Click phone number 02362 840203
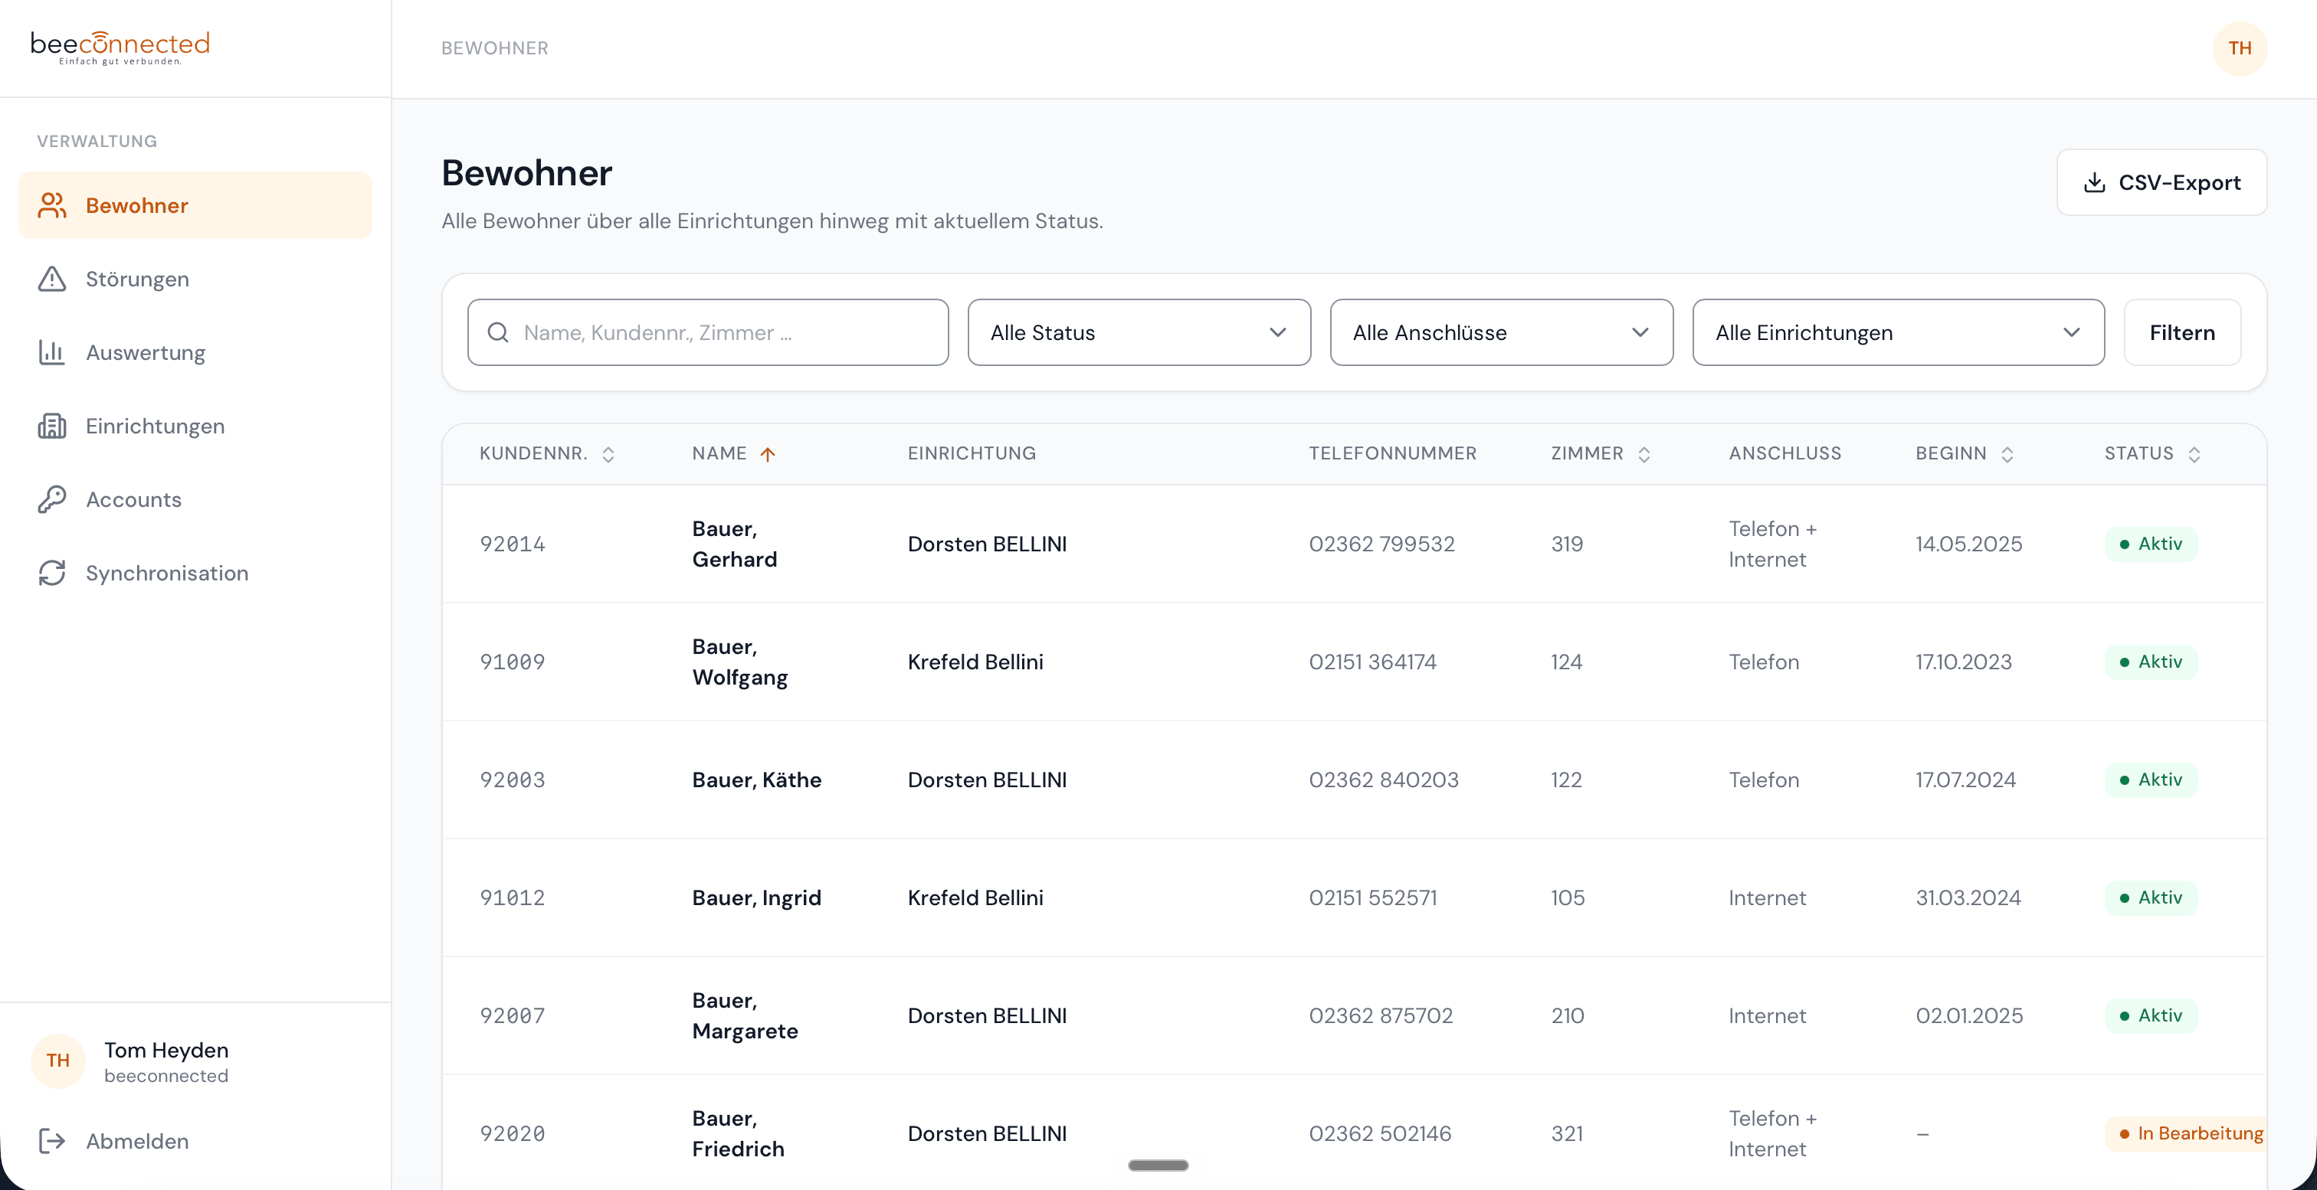This screenshot has width=2317, height=1190. [x=1383, y=780]
